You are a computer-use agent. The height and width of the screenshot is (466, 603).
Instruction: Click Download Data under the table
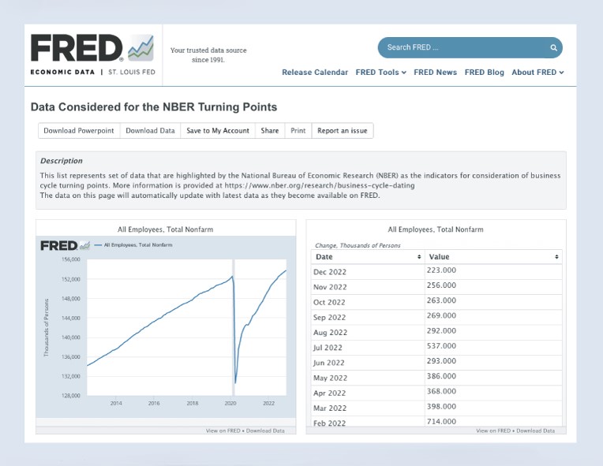[x=536, y=431]
